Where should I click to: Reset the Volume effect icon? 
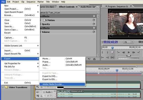tap(94, 32)
